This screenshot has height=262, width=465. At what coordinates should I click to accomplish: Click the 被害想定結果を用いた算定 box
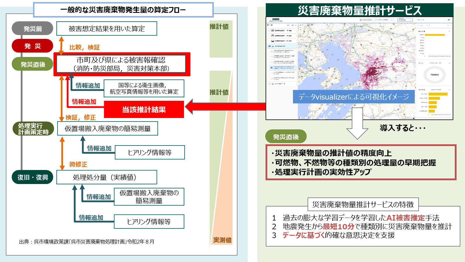click(x=107, y=29)
